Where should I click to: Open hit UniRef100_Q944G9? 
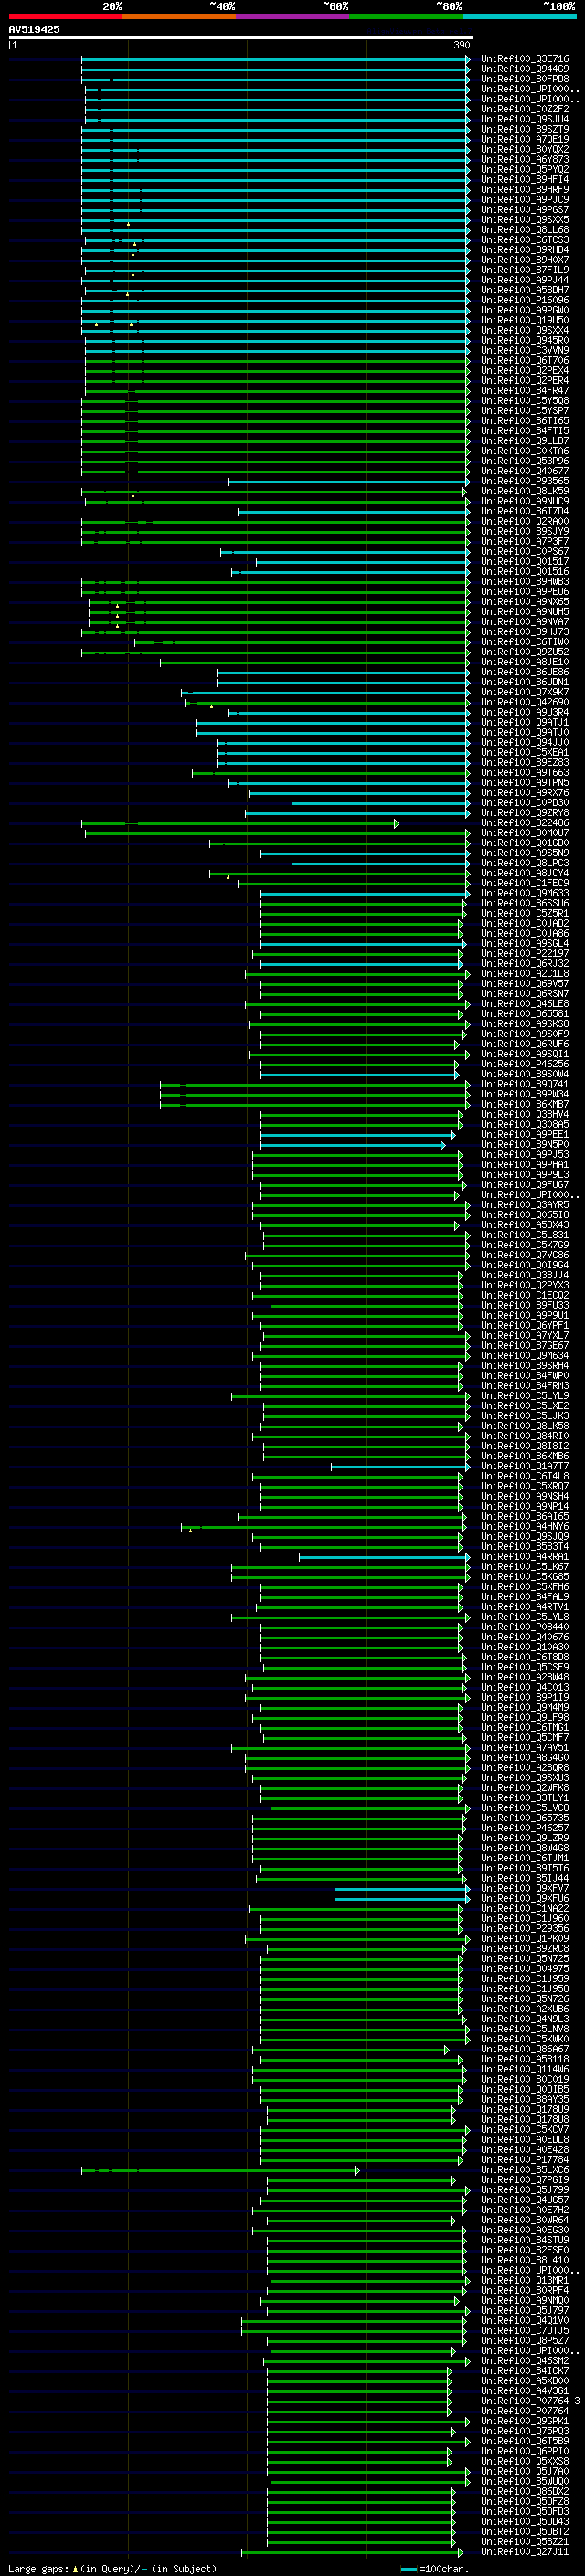524,69
